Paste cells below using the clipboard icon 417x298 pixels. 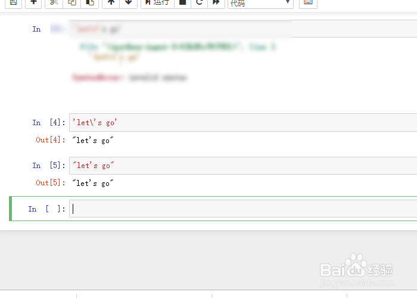tap(90, 3)
